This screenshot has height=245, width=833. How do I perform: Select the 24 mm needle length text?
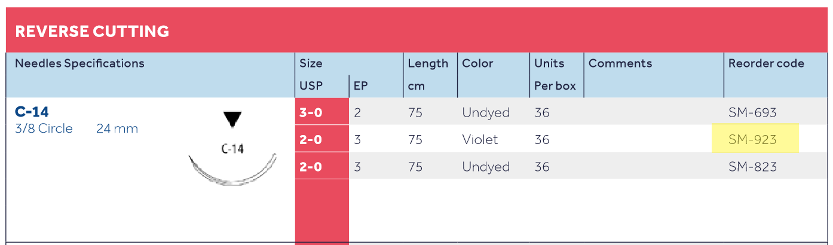117,129
